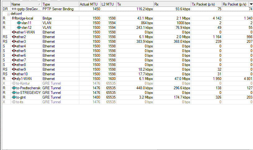Click the pptp-StreGev binding icon
This screenshot has height=150, width=253.
click(x=14, y=9)
